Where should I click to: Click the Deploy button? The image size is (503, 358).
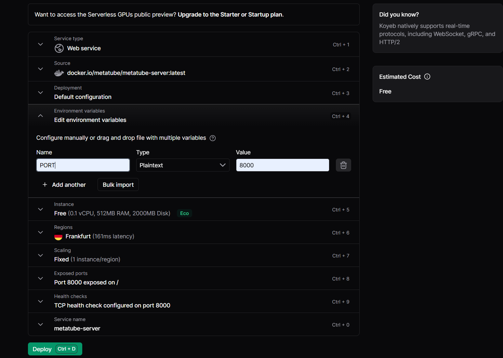coord(55,349)
